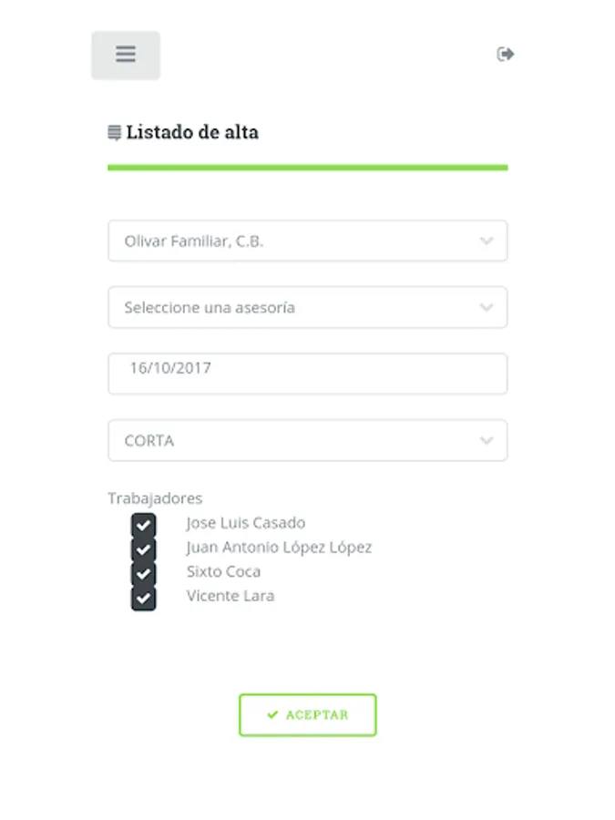The height and width of the screenshot is (820, 615).
Task: Click the checkmark icon in the Aceptar button
Action: pyautogui.click(x=272, y=714)
